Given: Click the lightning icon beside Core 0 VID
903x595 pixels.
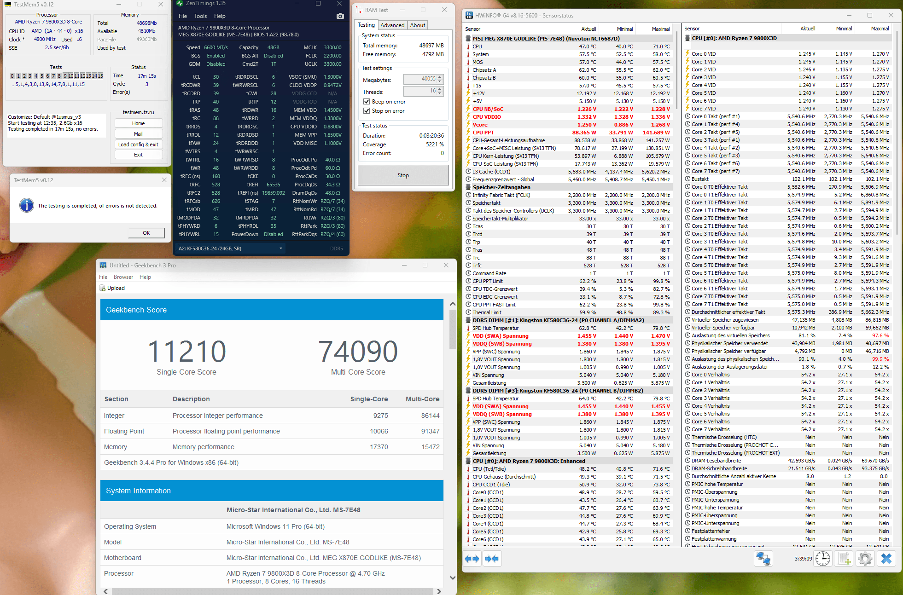Looking at the screenshot, I should click(687, 54).
